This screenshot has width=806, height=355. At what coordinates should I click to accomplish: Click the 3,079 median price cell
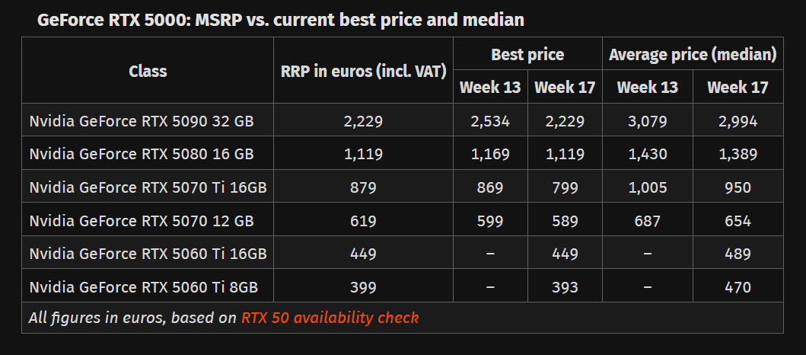648,120
